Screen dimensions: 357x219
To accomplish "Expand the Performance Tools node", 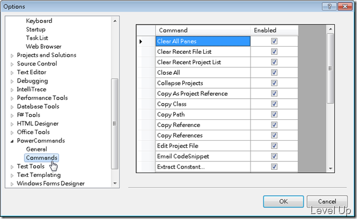I will (x=12, y=98).
